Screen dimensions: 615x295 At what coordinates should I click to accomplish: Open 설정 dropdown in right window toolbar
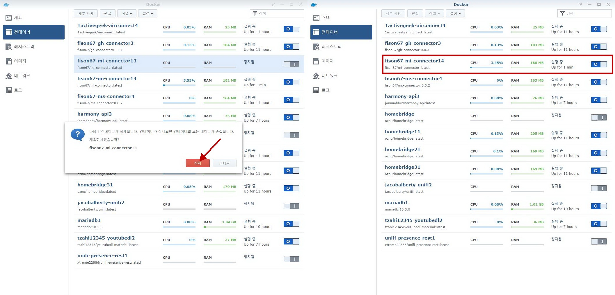(x=455, y=13)
